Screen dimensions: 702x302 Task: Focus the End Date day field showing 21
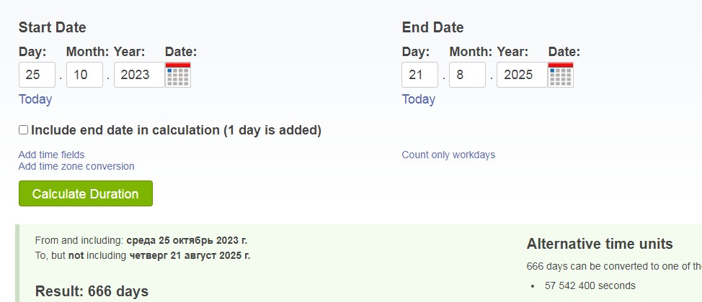point(420,75)
